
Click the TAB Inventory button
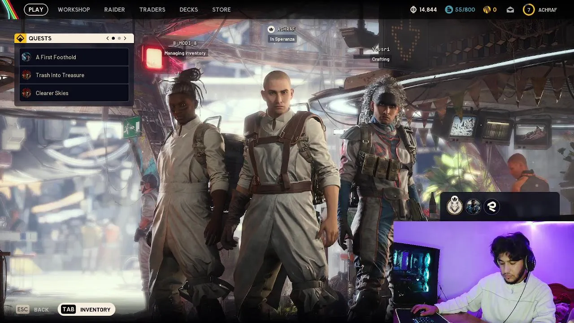[87, 309]
